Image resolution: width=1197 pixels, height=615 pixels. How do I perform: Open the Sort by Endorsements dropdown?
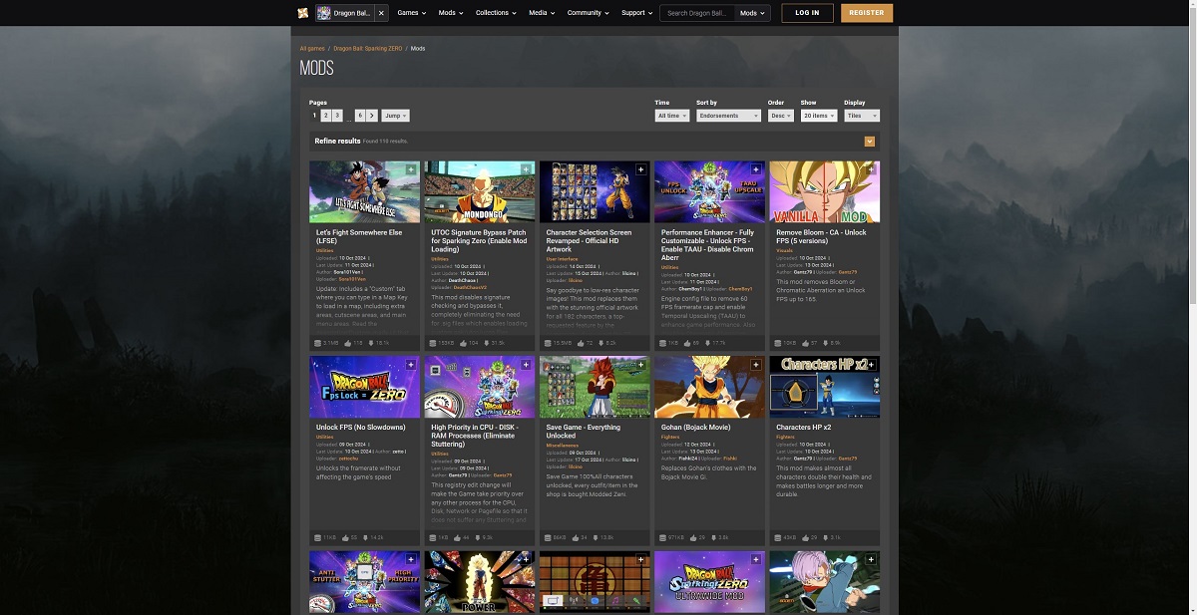tap(728, 116)
